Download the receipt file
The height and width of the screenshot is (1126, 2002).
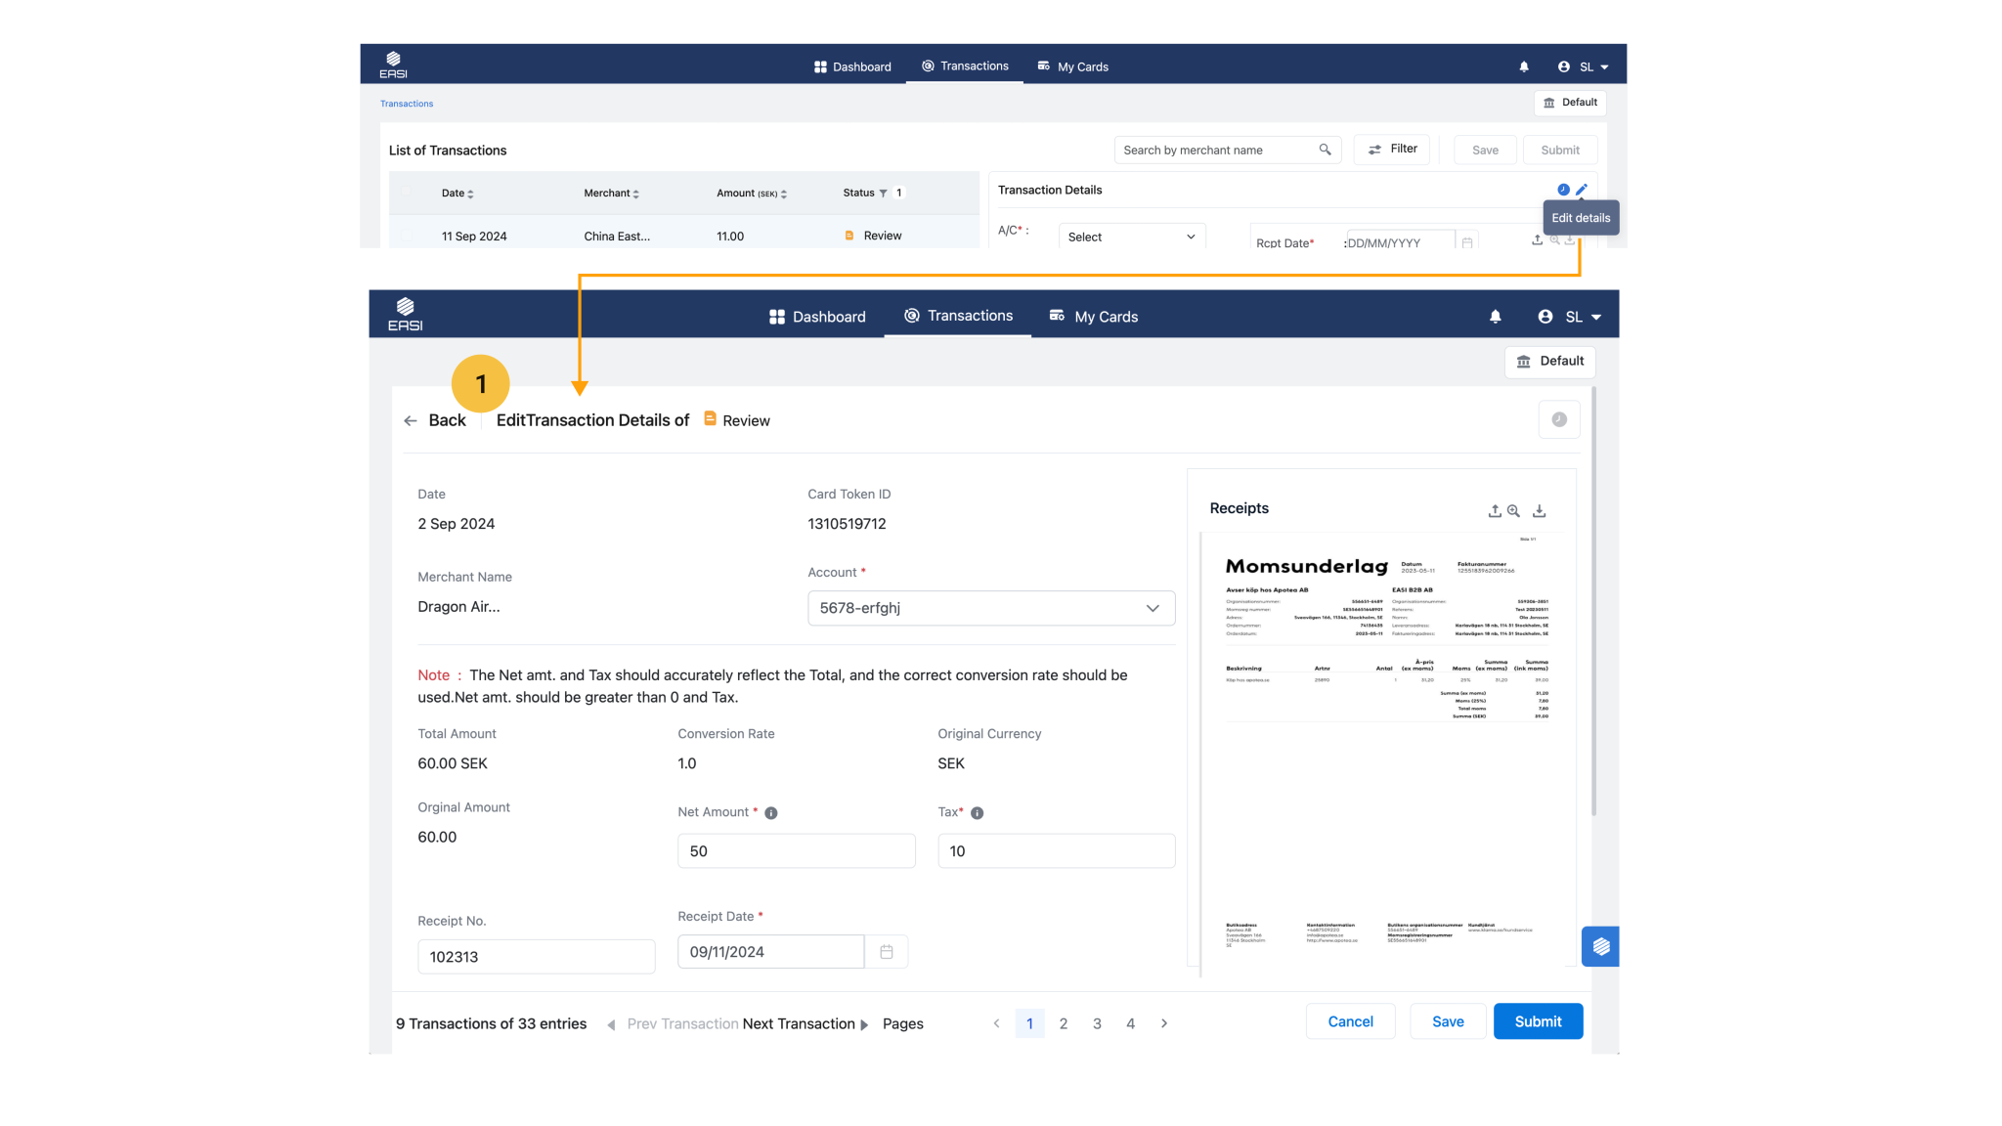(1539, 511)
